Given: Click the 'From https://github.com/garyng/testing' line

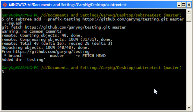Looking at the screenshot, I should click(x=46, y=52).
